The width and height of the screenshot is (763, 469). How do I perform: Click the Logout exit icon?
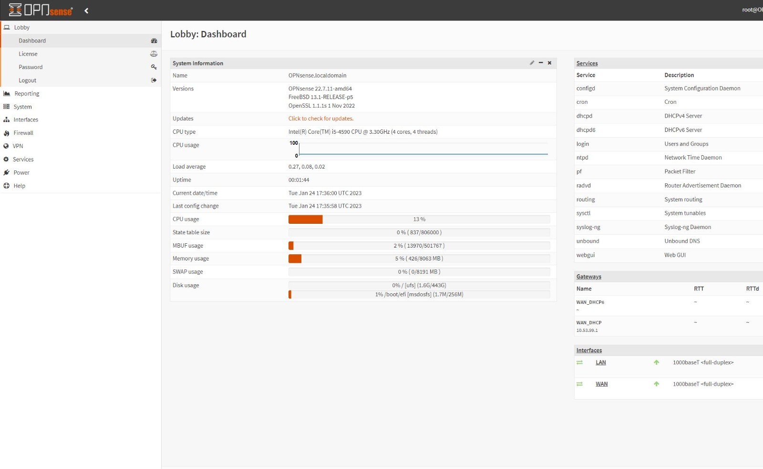click(x=154, y=80)
